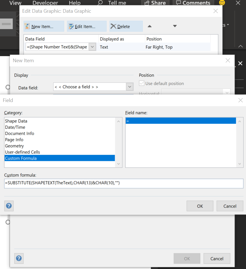Move the selected data graphic item down

point(175,25)
